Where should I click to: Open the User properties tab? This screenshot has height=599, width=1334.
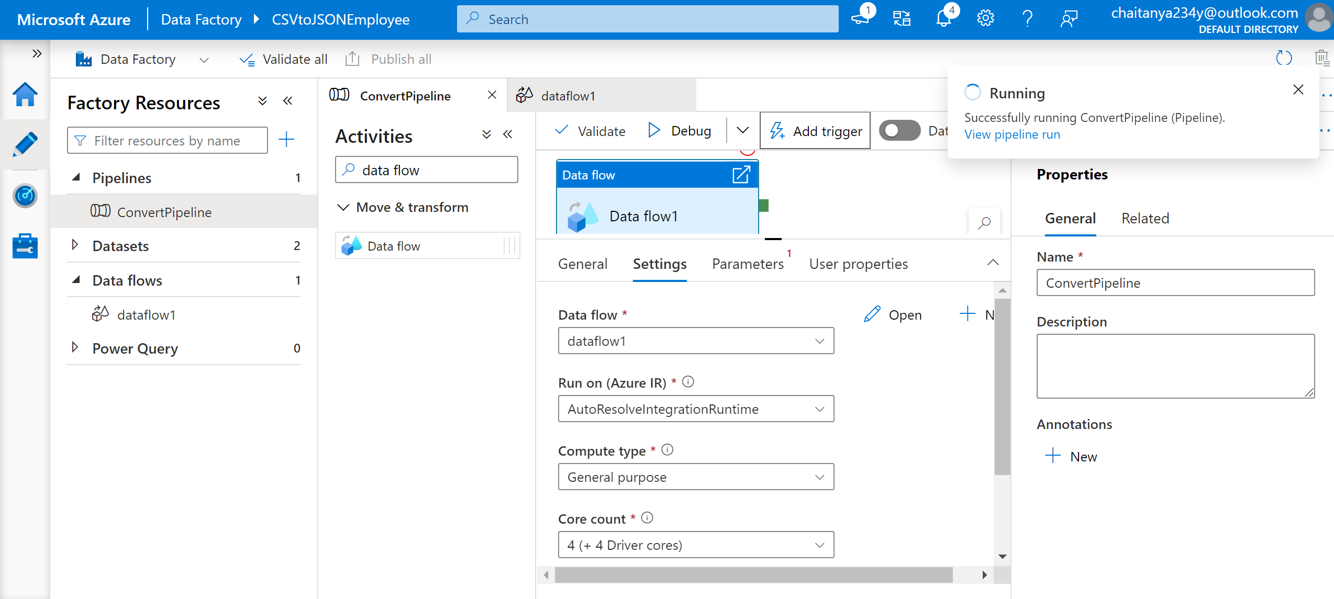(x=859, y=264)
